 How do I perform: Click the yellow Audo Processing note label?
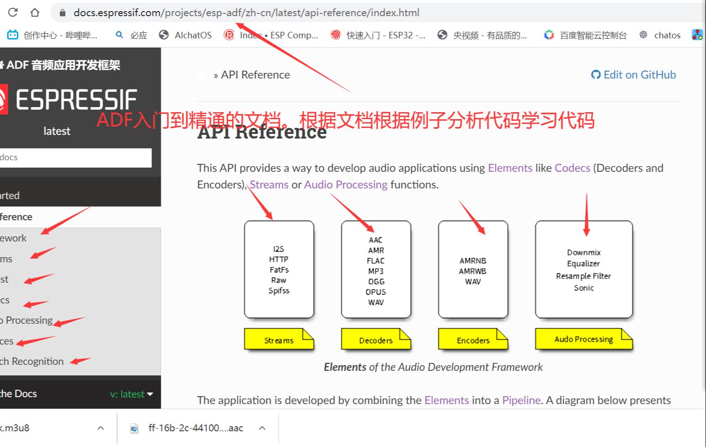click(x=584, y=339)
